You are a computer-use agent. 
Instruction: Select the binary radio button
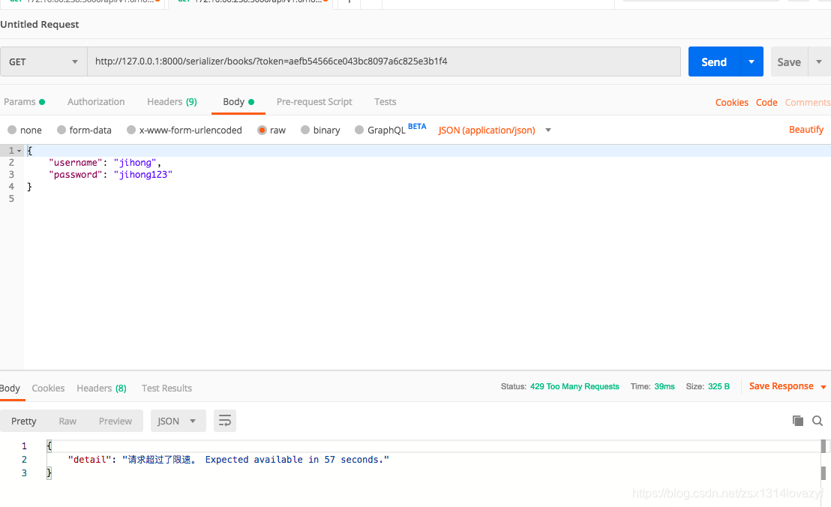click(305, 130)
